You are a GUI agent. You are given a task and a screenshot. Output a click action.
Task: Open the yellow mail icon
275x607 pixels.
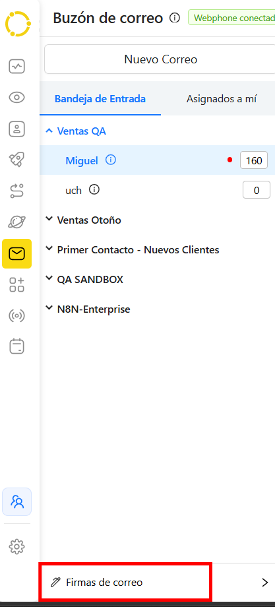16,253
